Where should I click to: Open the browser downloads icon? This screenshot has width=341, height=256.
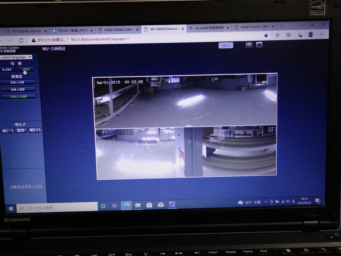pyautogui.click(x=300, y=35)
